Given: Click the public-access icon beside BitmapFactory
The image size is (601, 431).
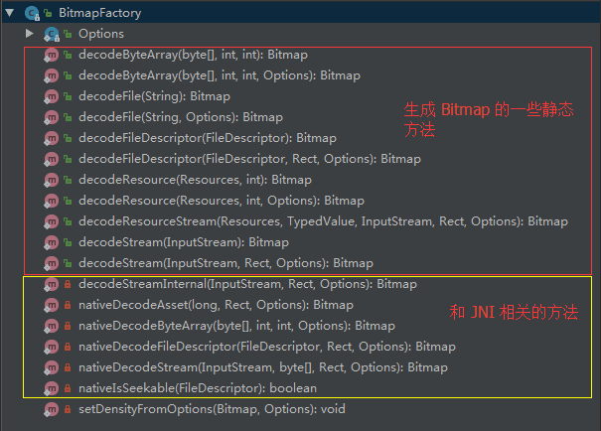Looking at the screenshot, I should (48, 13).
